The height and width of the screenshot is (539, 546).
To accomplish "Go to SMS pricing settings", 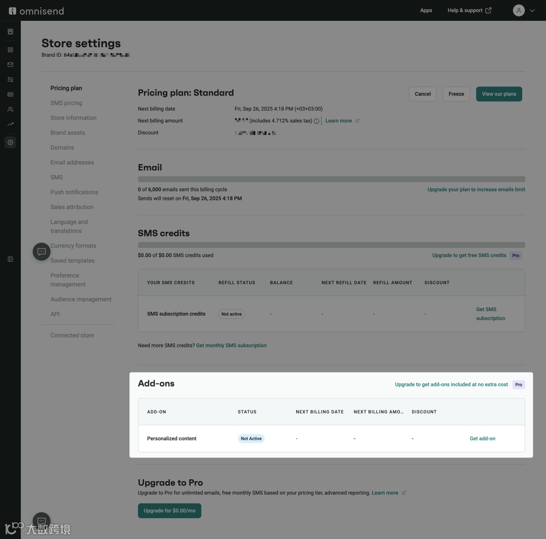I will (66, 103).
